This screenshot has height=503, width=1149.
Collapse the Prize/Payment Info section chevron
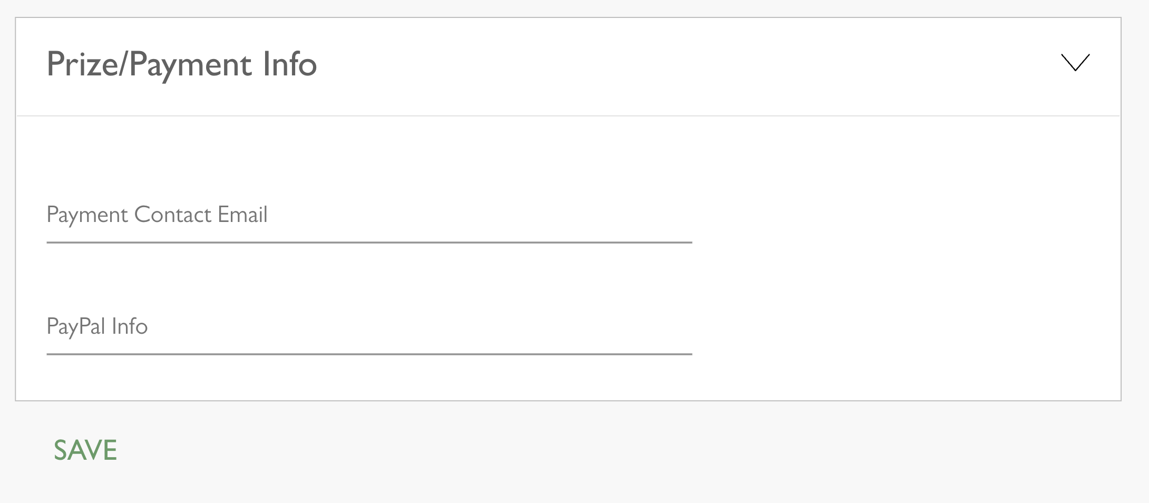pos(1075,63)
